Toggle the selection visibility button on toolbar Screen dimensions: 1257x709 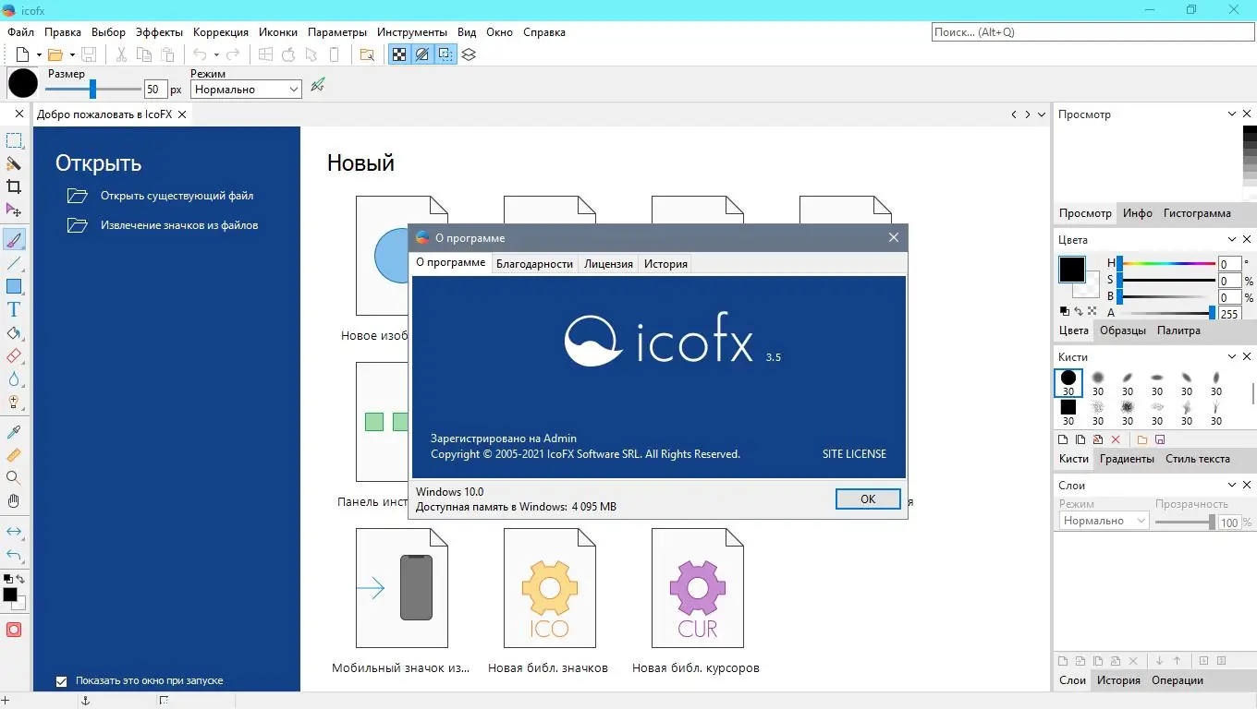tap(445, 54)
